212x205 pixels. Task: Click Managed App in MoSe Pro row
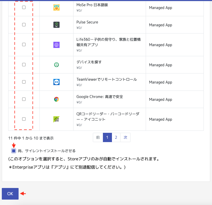(160, 8)
